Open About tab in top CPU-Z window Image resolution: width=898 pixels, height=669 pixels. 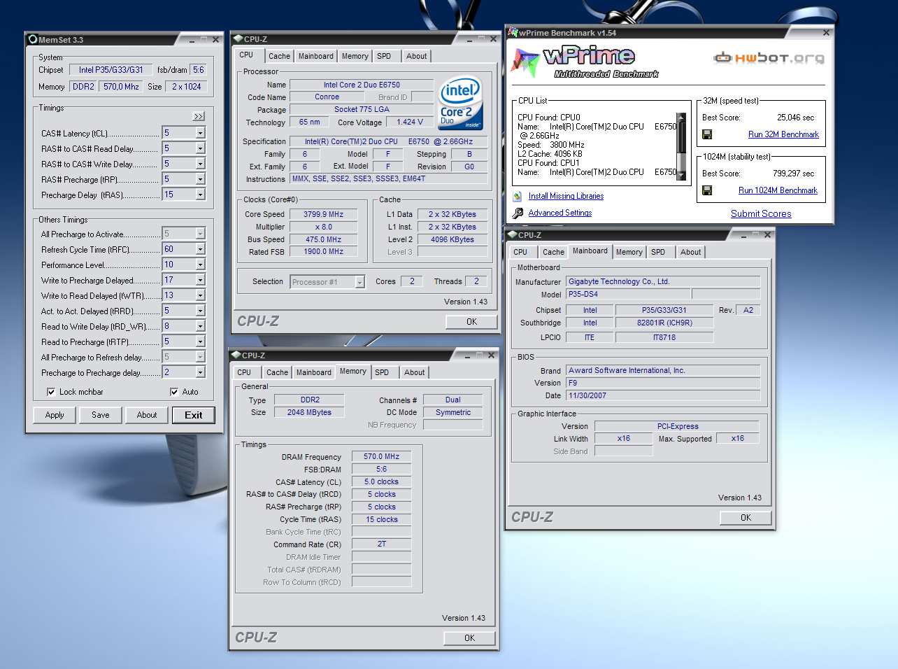pyautogui.click(x=416, y=56)
